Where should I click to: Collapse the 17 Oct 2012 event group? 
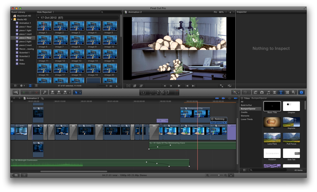coord(38,18)
